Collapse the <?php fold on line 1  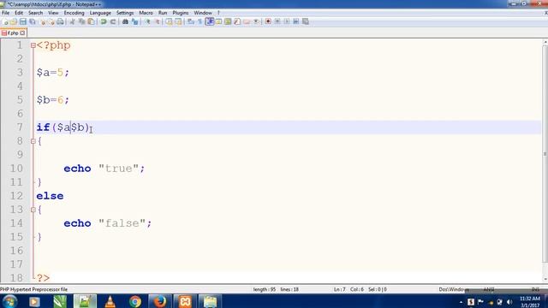point(33,45)
